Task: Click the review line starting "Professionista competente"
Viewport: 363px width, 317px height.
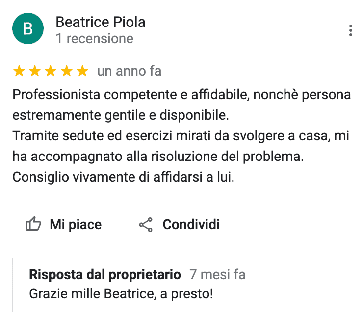Action: tap(181, 95)
